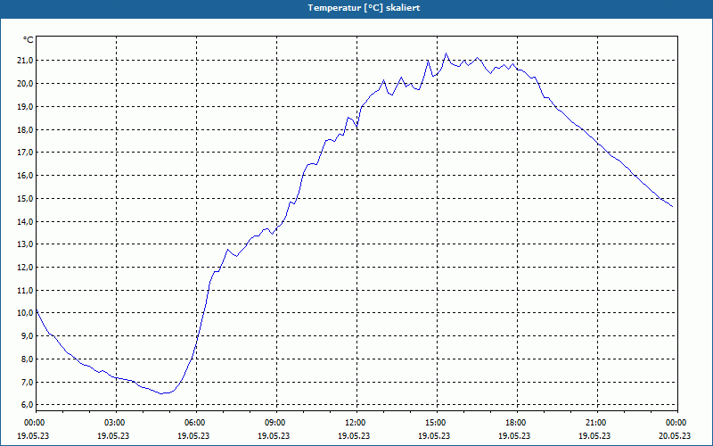The height and width of the screenshot is (446, 713).
Task: Click the 03:00 time label
Action: pyautogui.click(x=117, y=423)
